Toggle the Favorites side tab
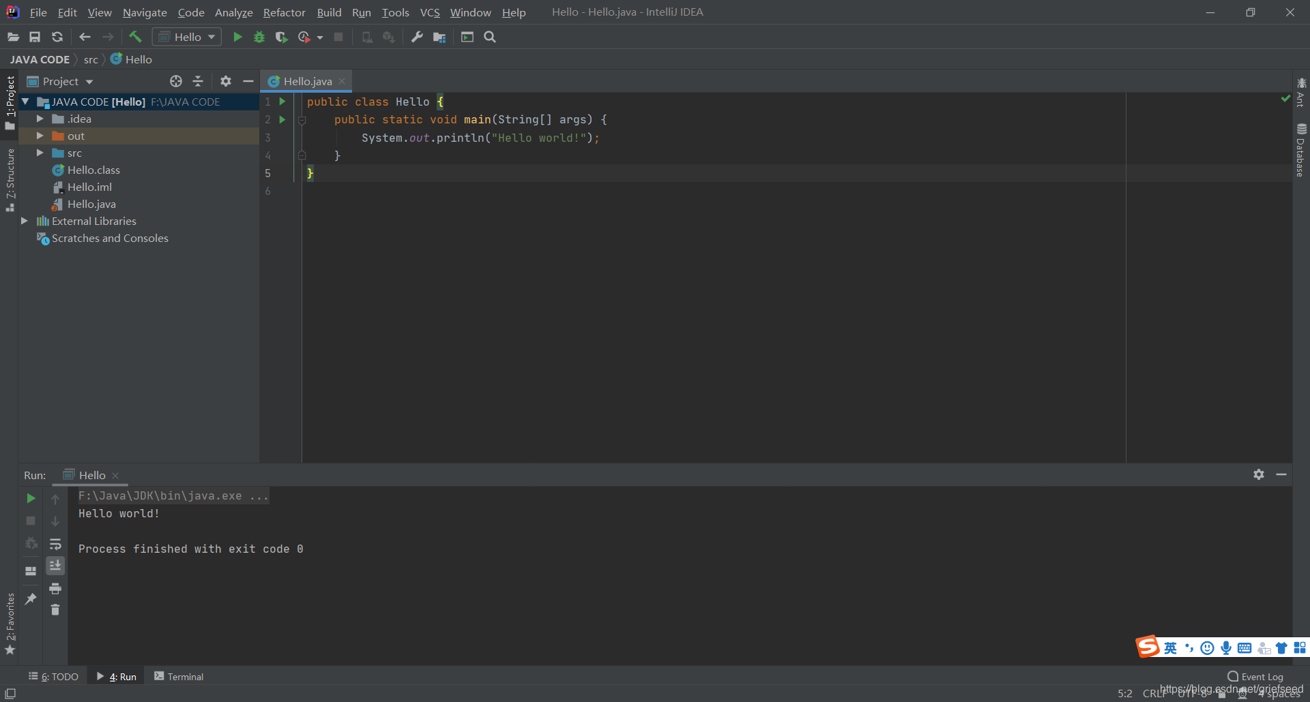The image size is (1310, 702). tap(10, 624)
